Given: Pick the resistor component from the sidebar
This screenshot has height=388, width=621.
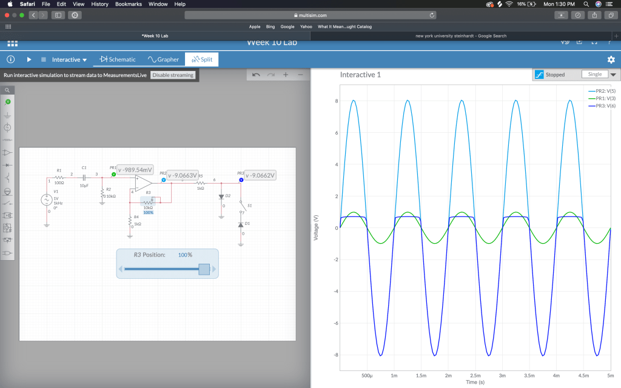Looking at the screenshot, I should point(8,140).
